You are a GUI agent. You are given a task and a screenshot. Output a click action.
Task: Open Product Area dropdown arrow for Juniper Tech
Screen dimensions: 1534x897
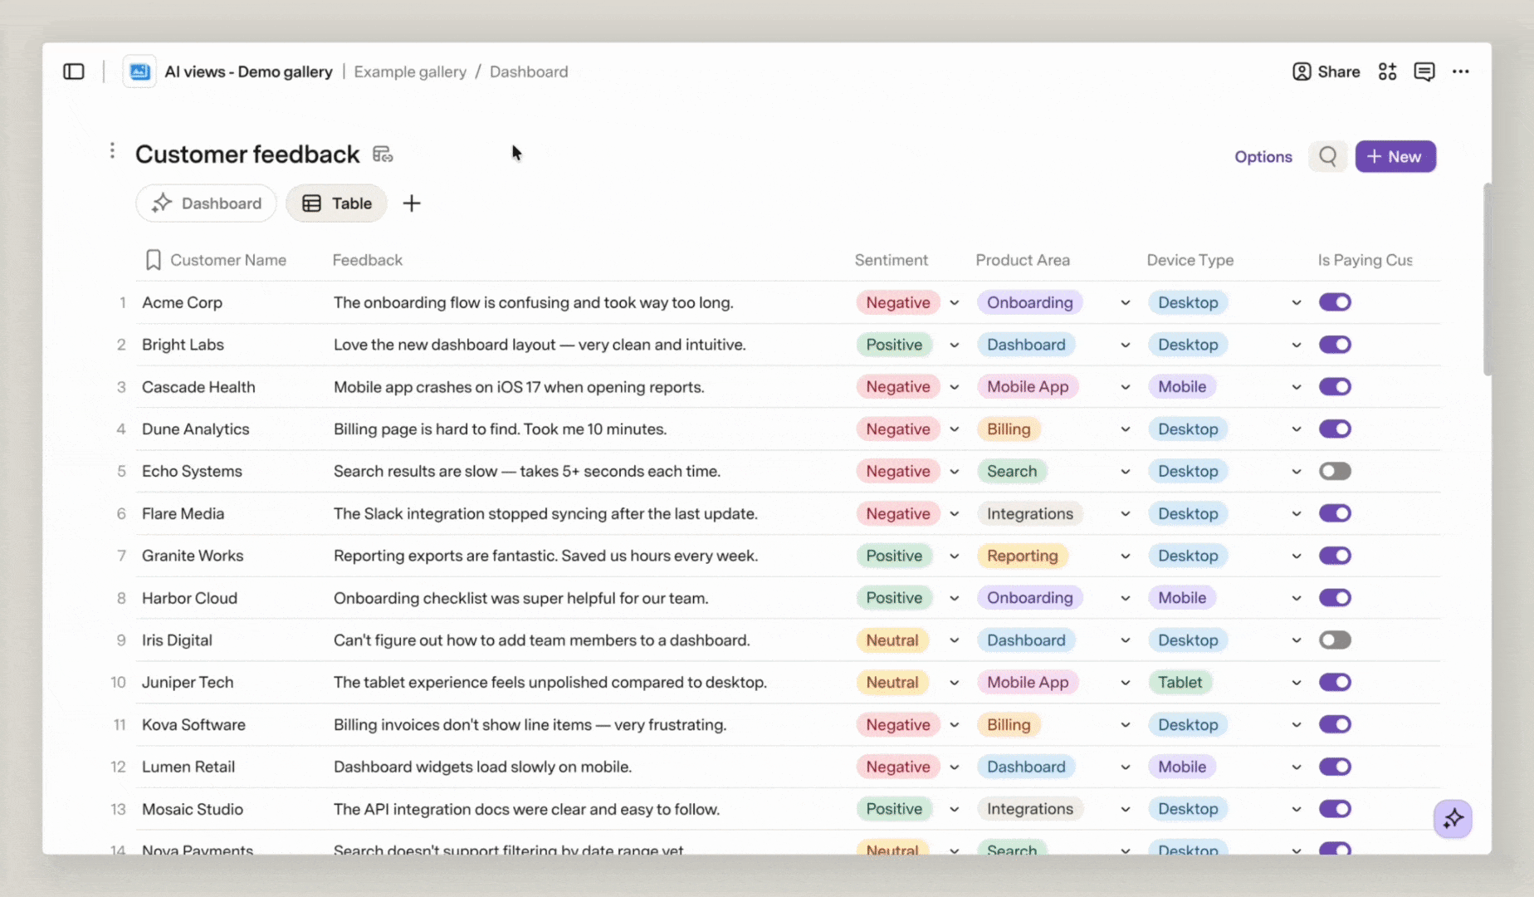[x=1126, y=683]
